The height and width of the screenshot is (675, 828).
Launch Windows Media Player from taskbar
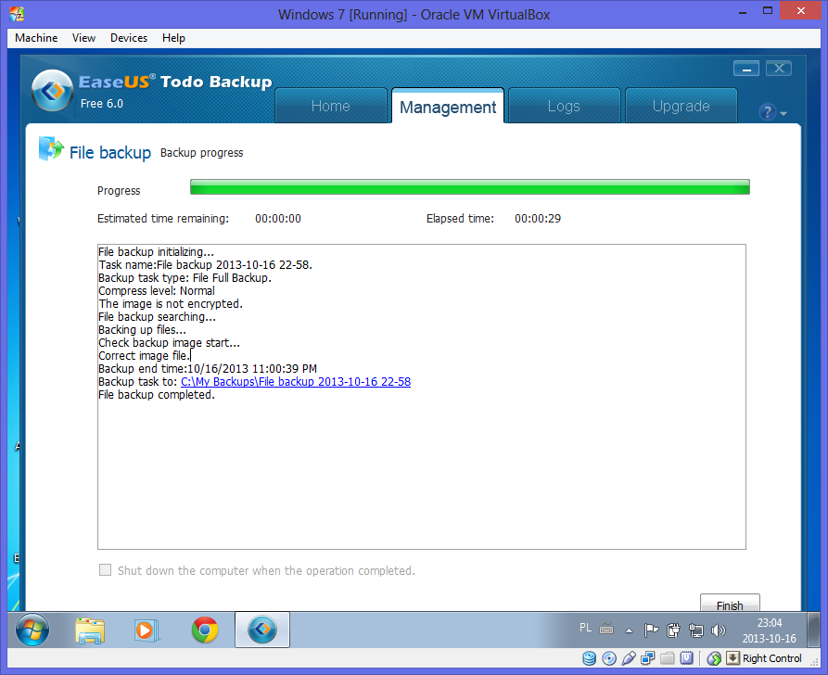click(146, 630)
